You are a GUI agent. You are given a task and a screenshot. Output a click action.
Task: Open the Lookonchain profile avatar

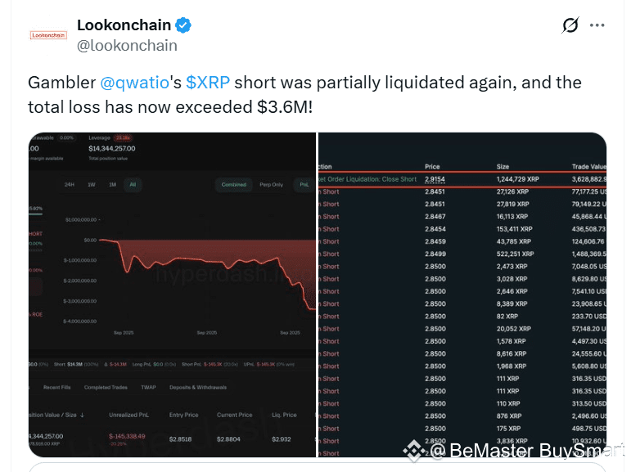(48, 35)
